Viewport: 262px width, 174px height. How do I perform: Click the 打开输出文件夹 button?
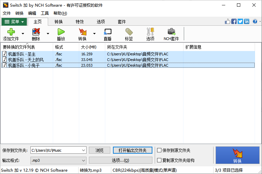[132, 150]
